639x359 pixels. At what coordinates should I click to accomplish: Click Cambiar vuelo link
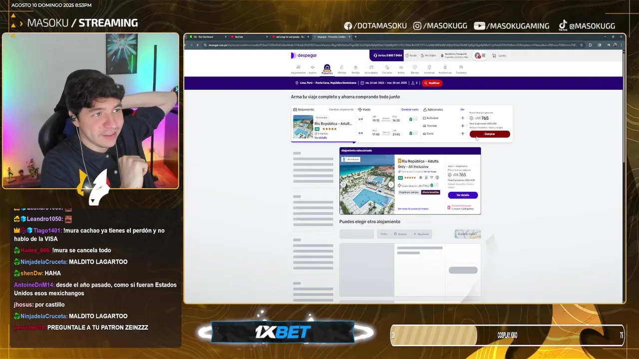pyautogui.click(x=410, y=109)
